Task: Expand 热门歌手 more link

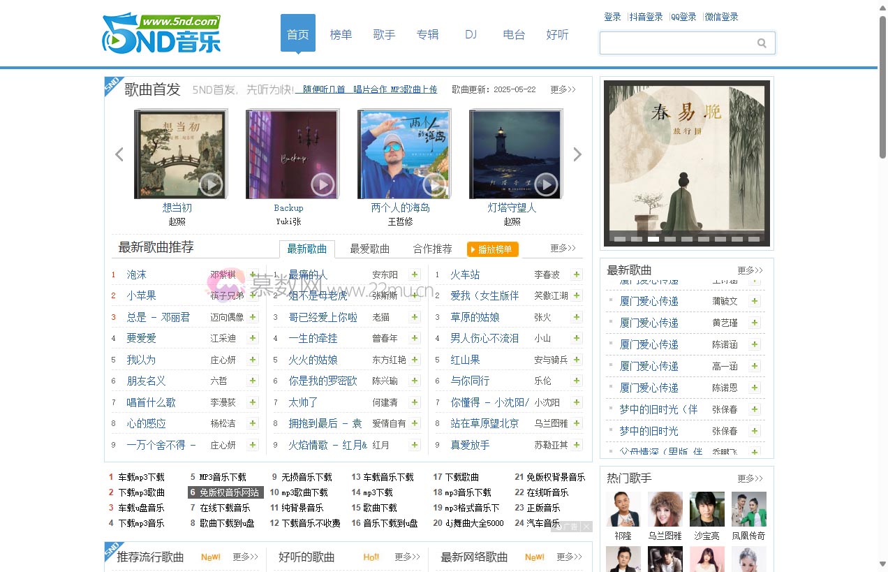Action: point(750,478)
